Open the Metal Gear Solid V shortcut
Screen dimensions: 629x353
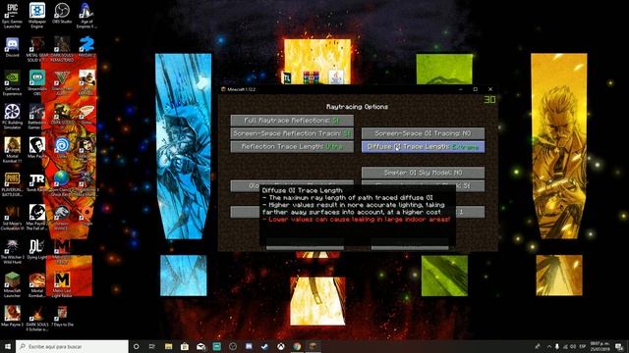37,50
